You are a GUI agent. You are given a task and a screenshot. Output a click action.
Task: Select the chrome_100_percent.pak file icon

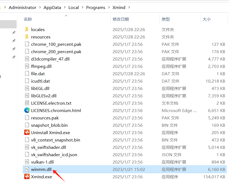coord(27,44)
